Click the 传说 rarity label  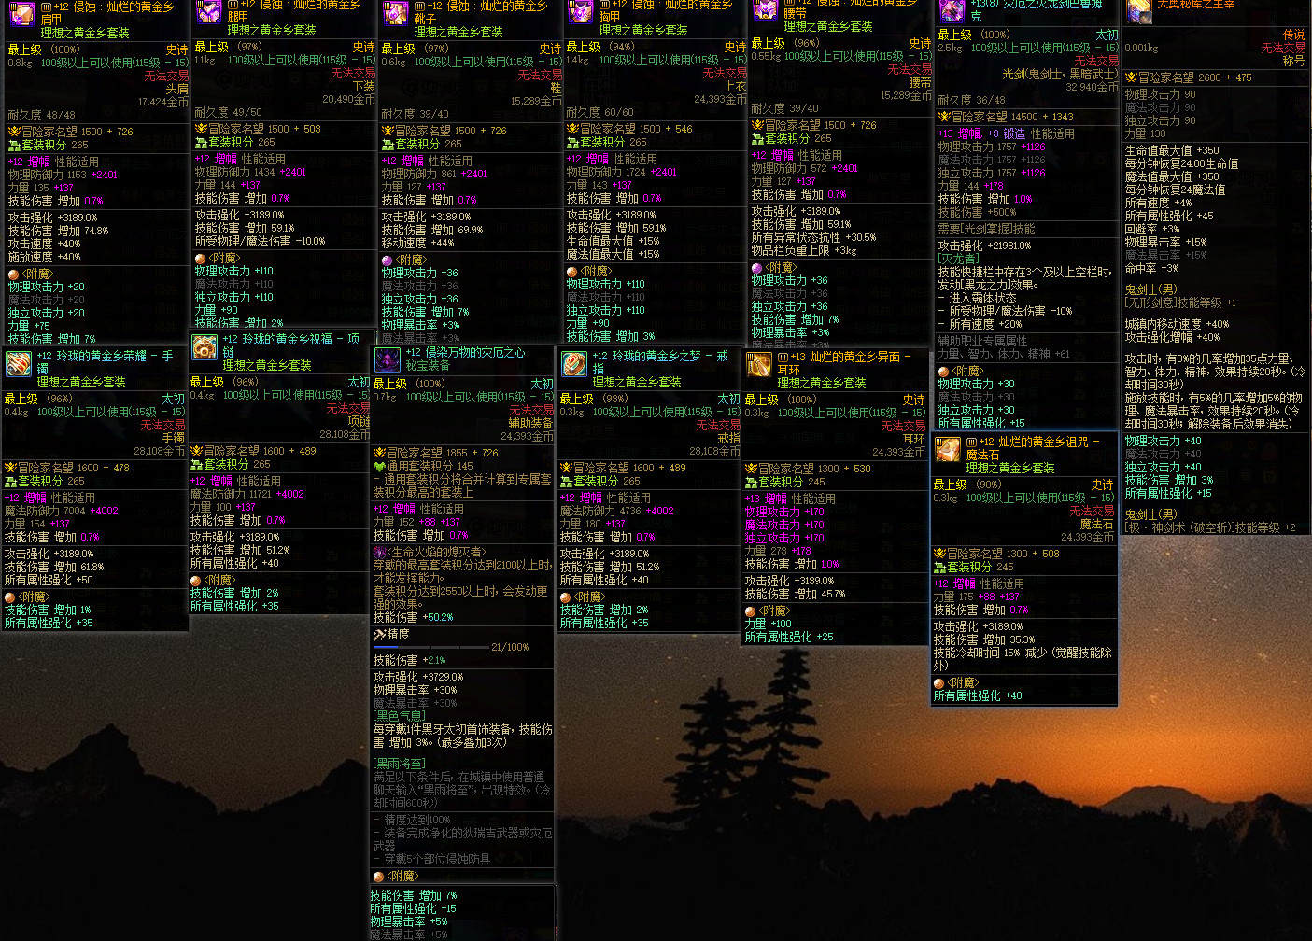pyautogui.click(x=1294, y=35)
